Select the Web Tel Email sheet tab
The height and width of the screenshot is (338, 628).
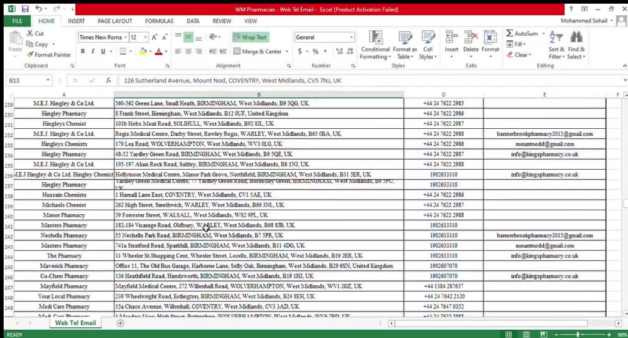click(x=75, y=323)
